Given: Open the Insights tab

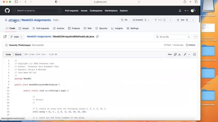Looking at the screenshot, I should (117, 28).
